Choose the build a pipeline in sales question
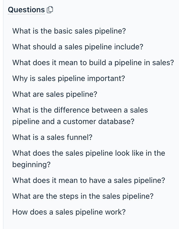 click(x=93, y=63)
